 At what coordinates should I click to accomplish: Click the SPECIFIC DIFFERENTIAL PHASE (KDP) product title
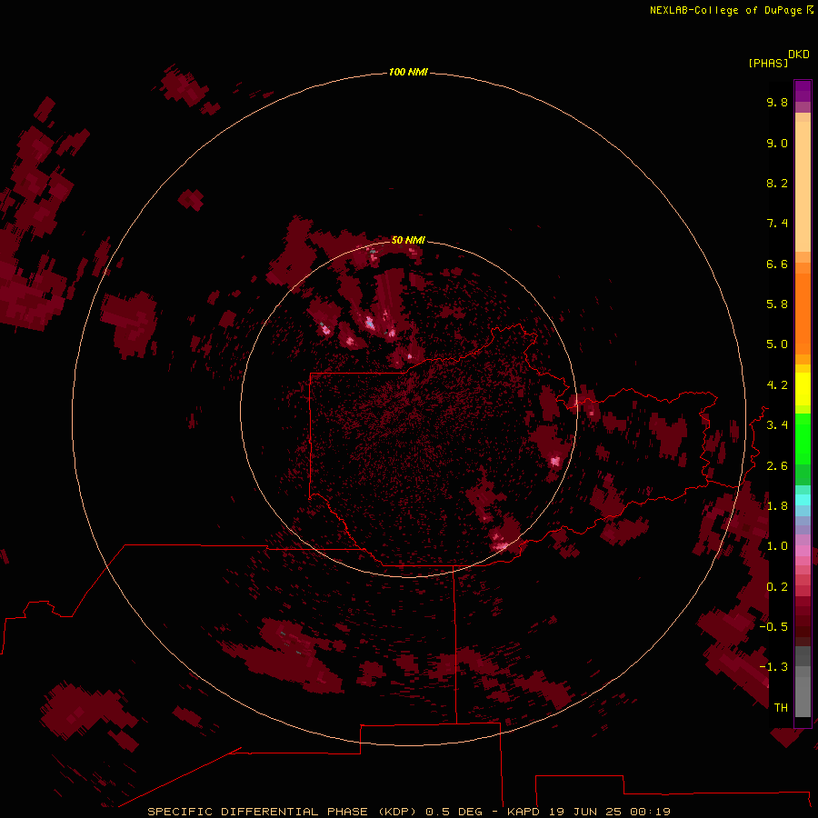click(x=284, y=812)
